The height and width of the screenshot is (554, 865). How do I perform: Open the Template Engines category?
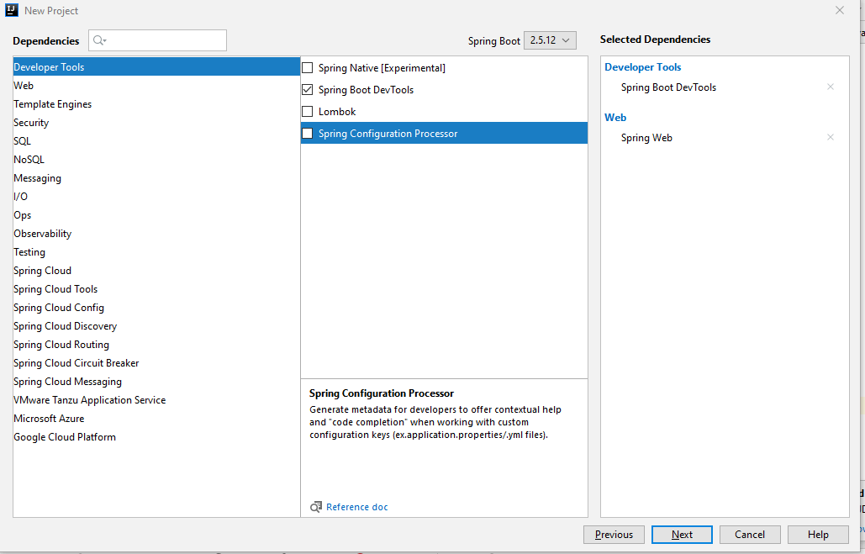[x=156, y=103]
